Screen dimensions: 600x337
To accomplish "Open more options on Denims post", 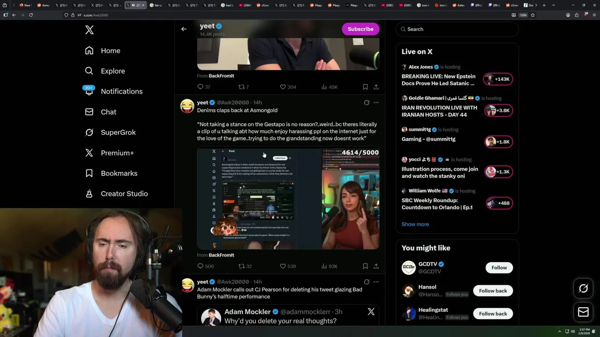I will pyautogui.click(x=376, y=103).
